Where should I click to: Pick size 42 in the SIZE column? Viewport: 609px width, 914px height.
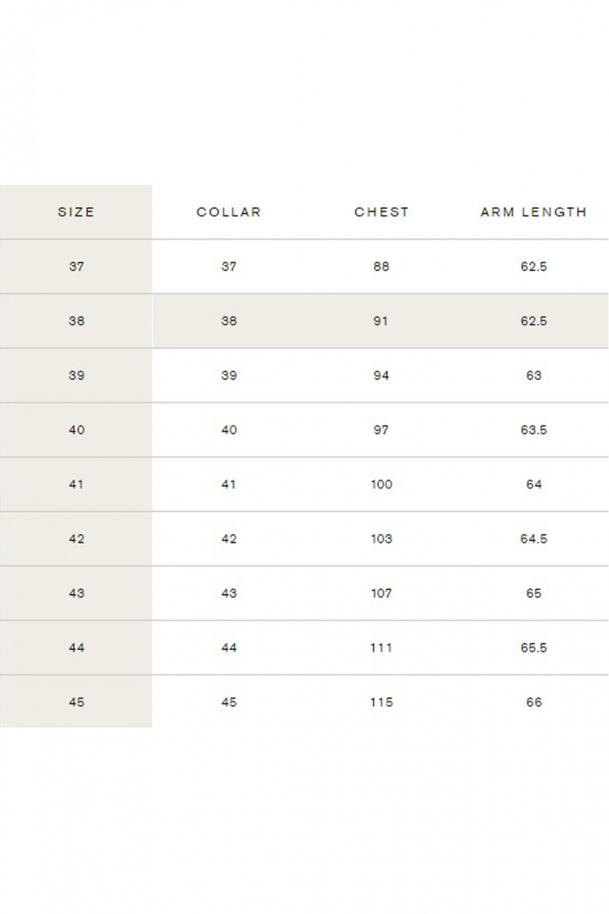click(76, 539)
